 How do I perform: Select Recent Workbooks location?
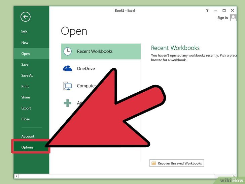[x=101, y=51]
